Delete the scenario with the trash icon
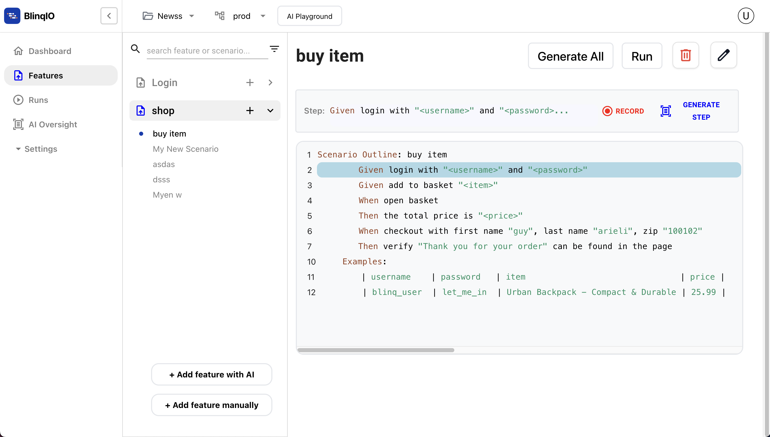This screenshot has width=770, height=437. point(686,56)
